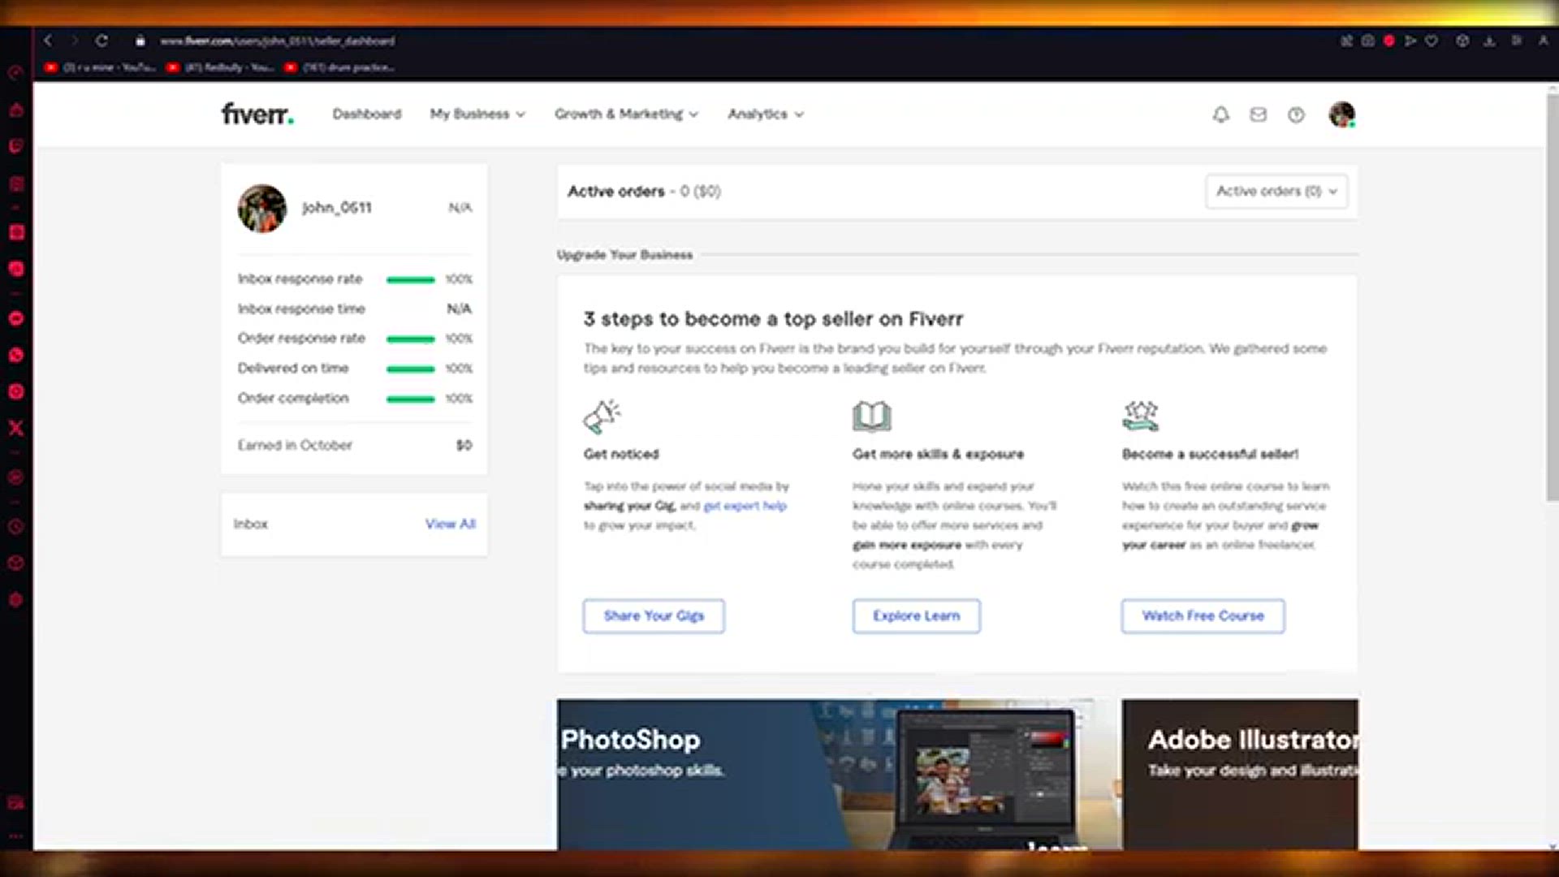Click the Fiverr logo
Screen dimensions: 1559x877
point(257,114)
